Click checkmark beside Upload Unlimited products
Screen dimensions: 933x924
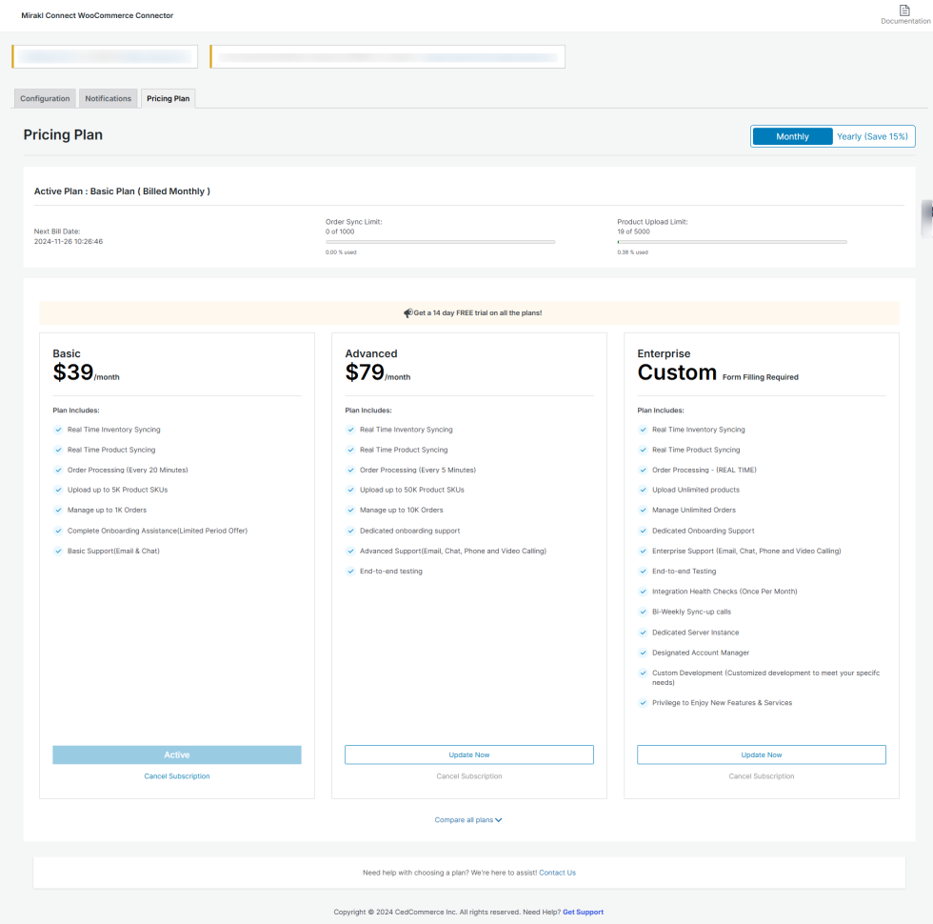tap(643, 490)
